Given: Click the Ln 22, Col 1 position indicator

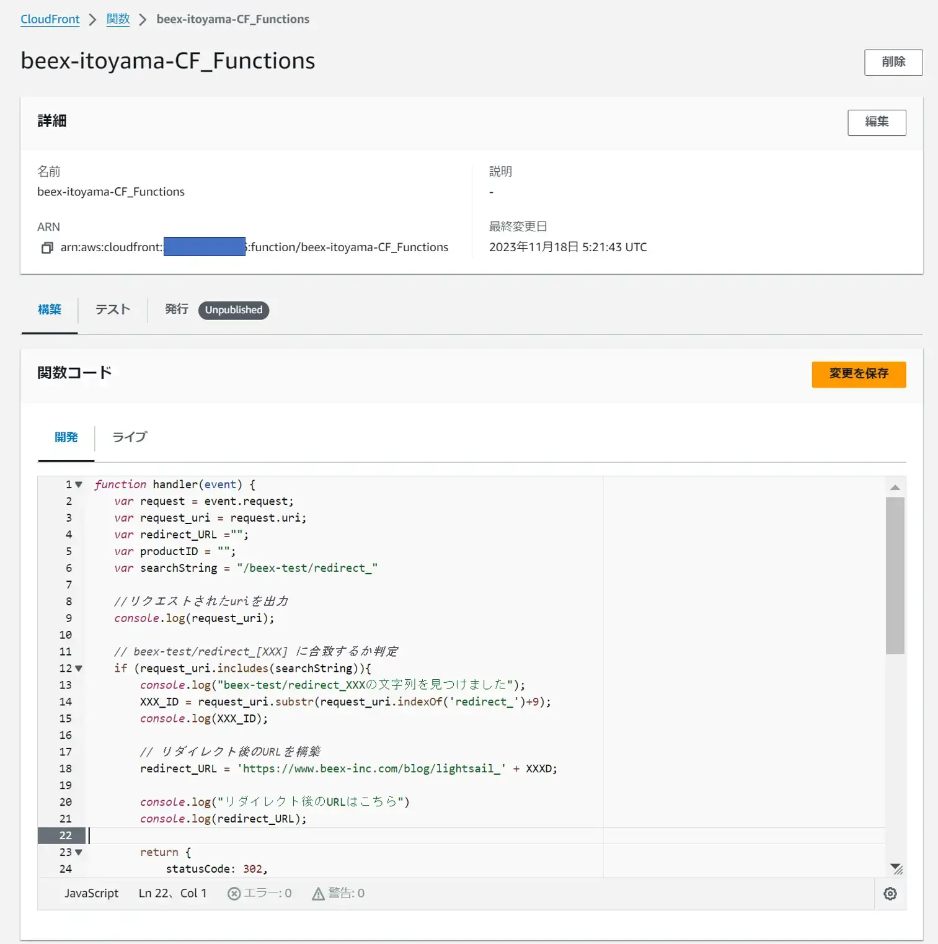Looking at the screenshot, I should 172,894.
